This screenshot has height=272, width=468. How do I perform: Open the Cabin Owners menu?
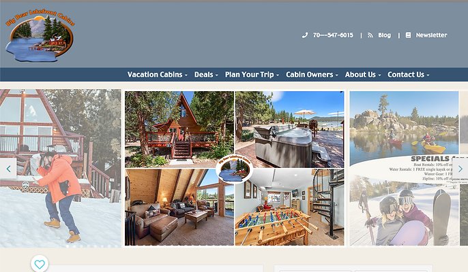[x=312, y=75]
